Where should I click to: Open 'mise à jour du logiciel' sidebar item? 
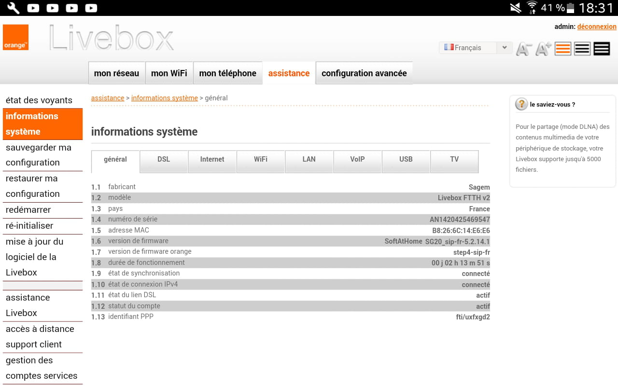(x=42, y=257)
